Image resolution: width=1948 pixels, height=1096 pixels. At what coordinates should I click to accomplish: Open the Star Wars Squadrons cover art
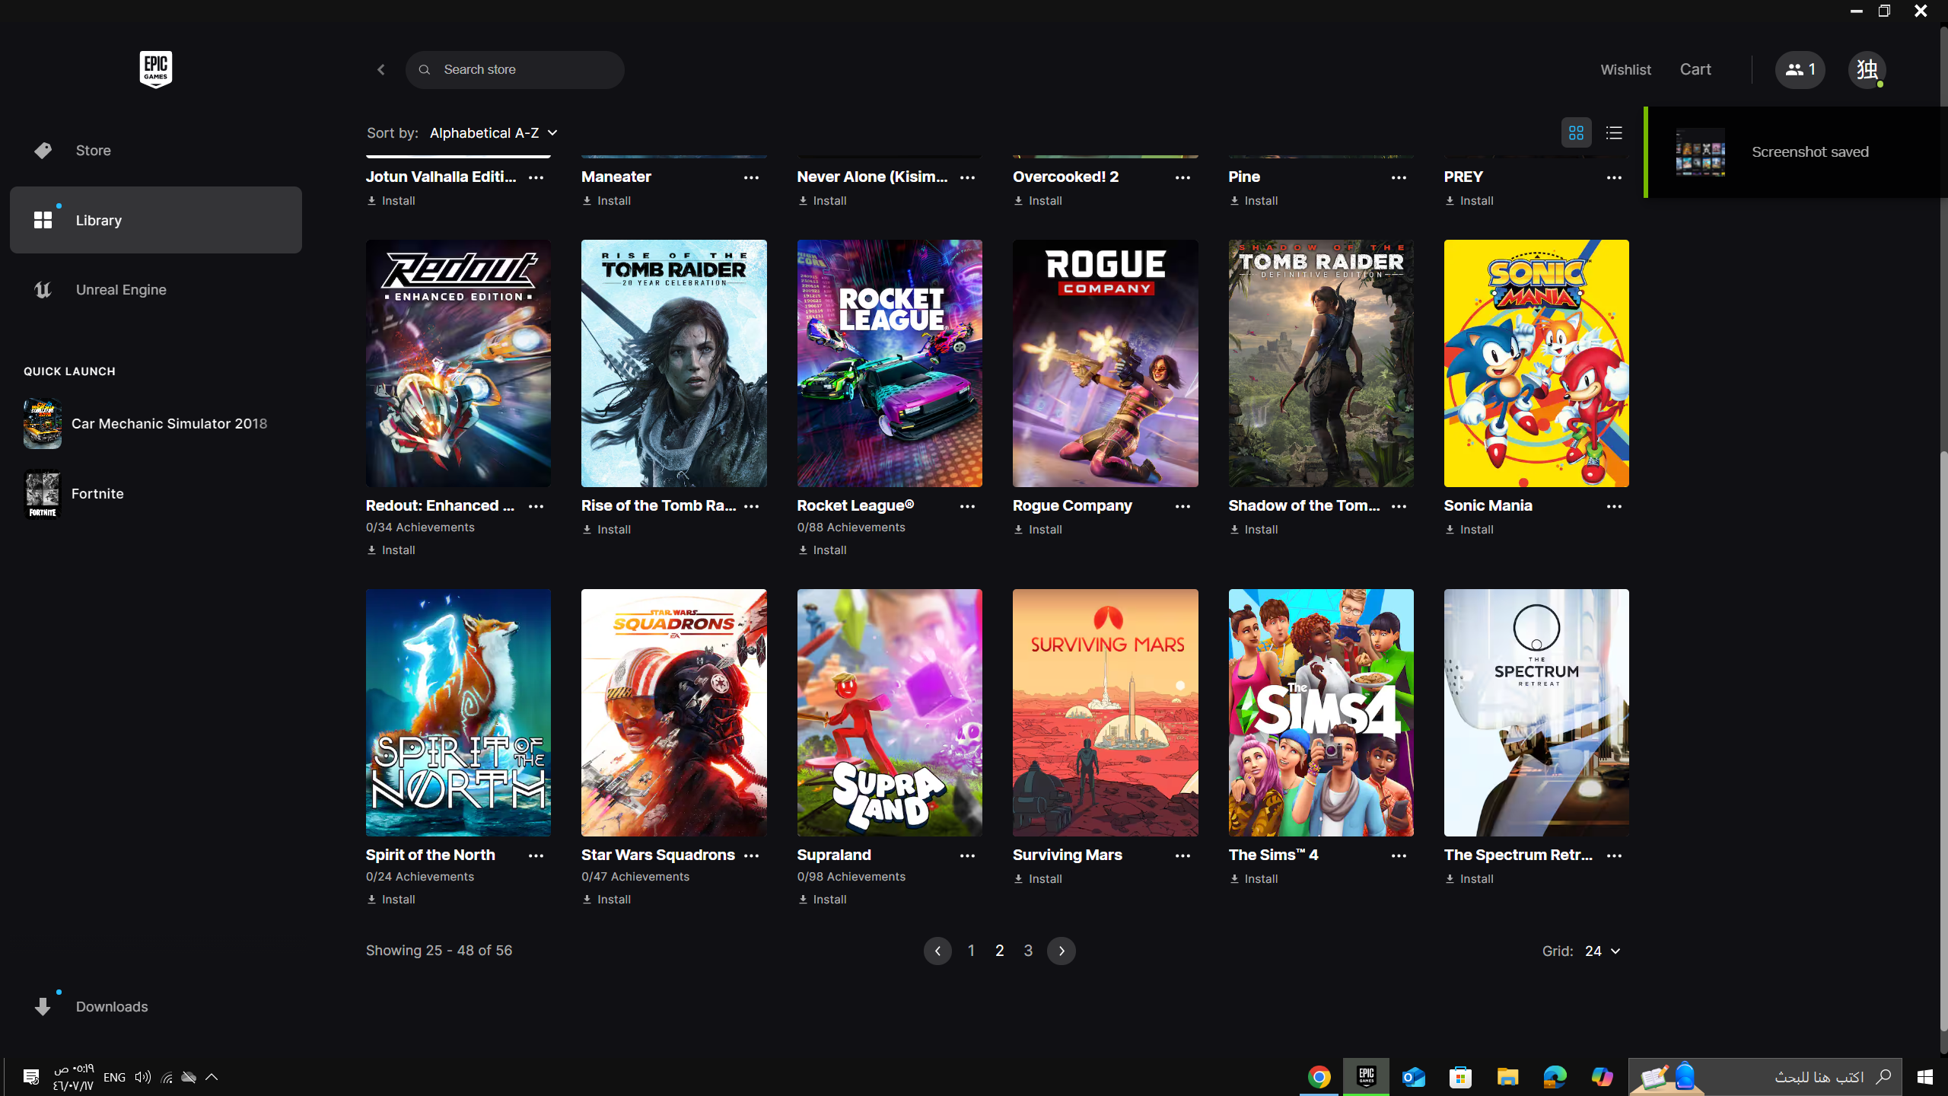[x=673, y=712]
